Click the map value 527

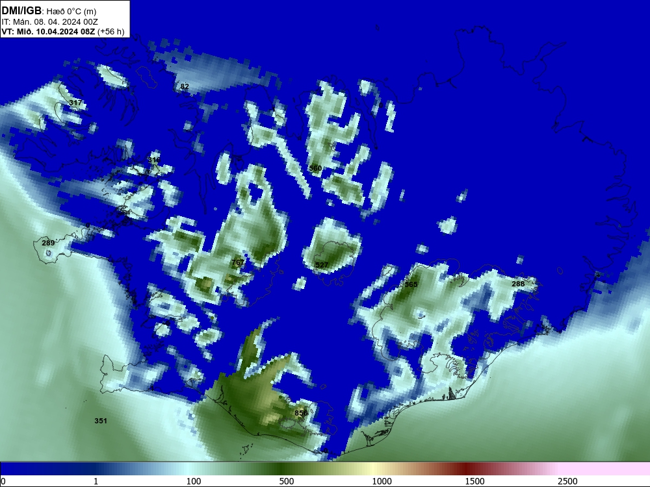(322, 265)
